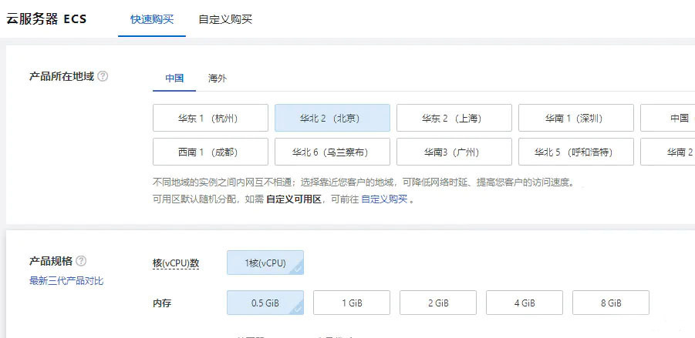This screenshot has width=695, height=338.
Task: Select region 华北 6 (乌兰察布)
Action: 332,152
